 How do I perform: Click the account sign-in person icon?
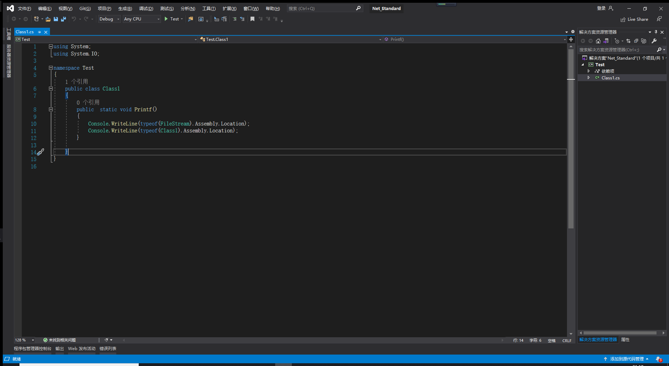click(x=611, y=8)
